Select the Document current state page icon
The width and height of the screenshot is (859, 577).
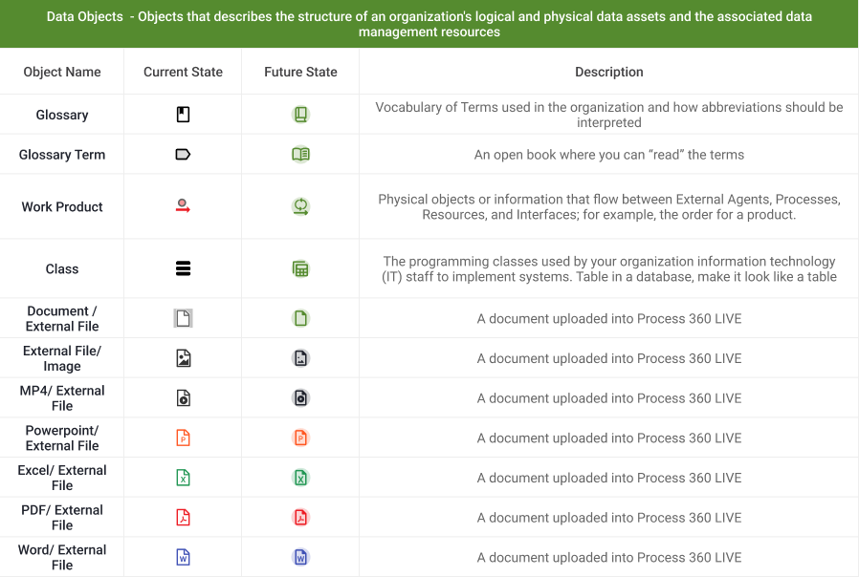tap(183, 318)
